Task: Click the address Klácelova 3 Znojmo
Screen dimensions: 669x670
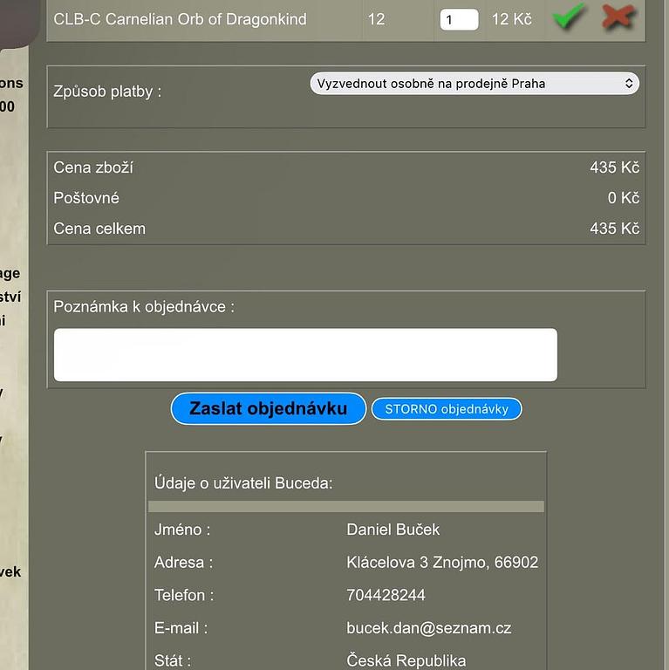Action: point(442,563)
